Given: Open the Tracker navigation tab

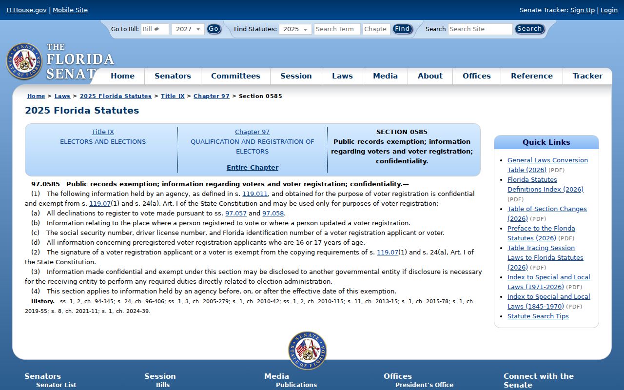Looking at the screenshot, I should (587, 76).
